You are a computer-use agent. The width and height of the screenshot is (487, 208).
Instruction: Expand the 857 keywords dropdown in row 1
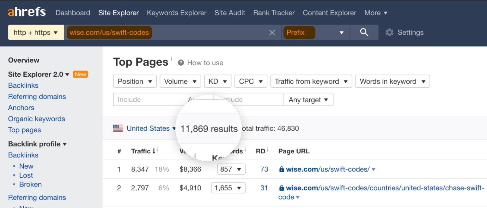(x=231, y=169)
